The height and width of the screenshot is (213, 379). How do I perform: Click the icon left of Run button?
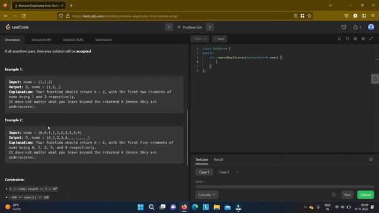pos(333,195)
